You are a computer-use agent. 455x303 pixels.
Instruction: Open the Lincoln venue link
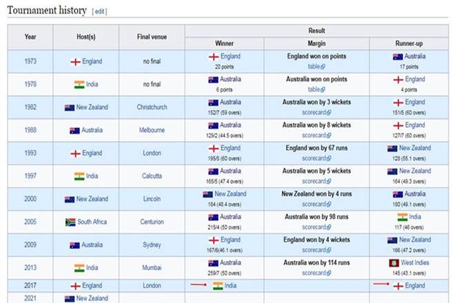click(152, 198)
